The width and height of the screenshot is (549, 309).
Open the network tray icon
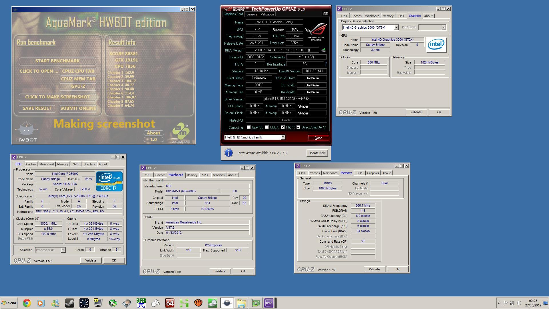point(512,303)
